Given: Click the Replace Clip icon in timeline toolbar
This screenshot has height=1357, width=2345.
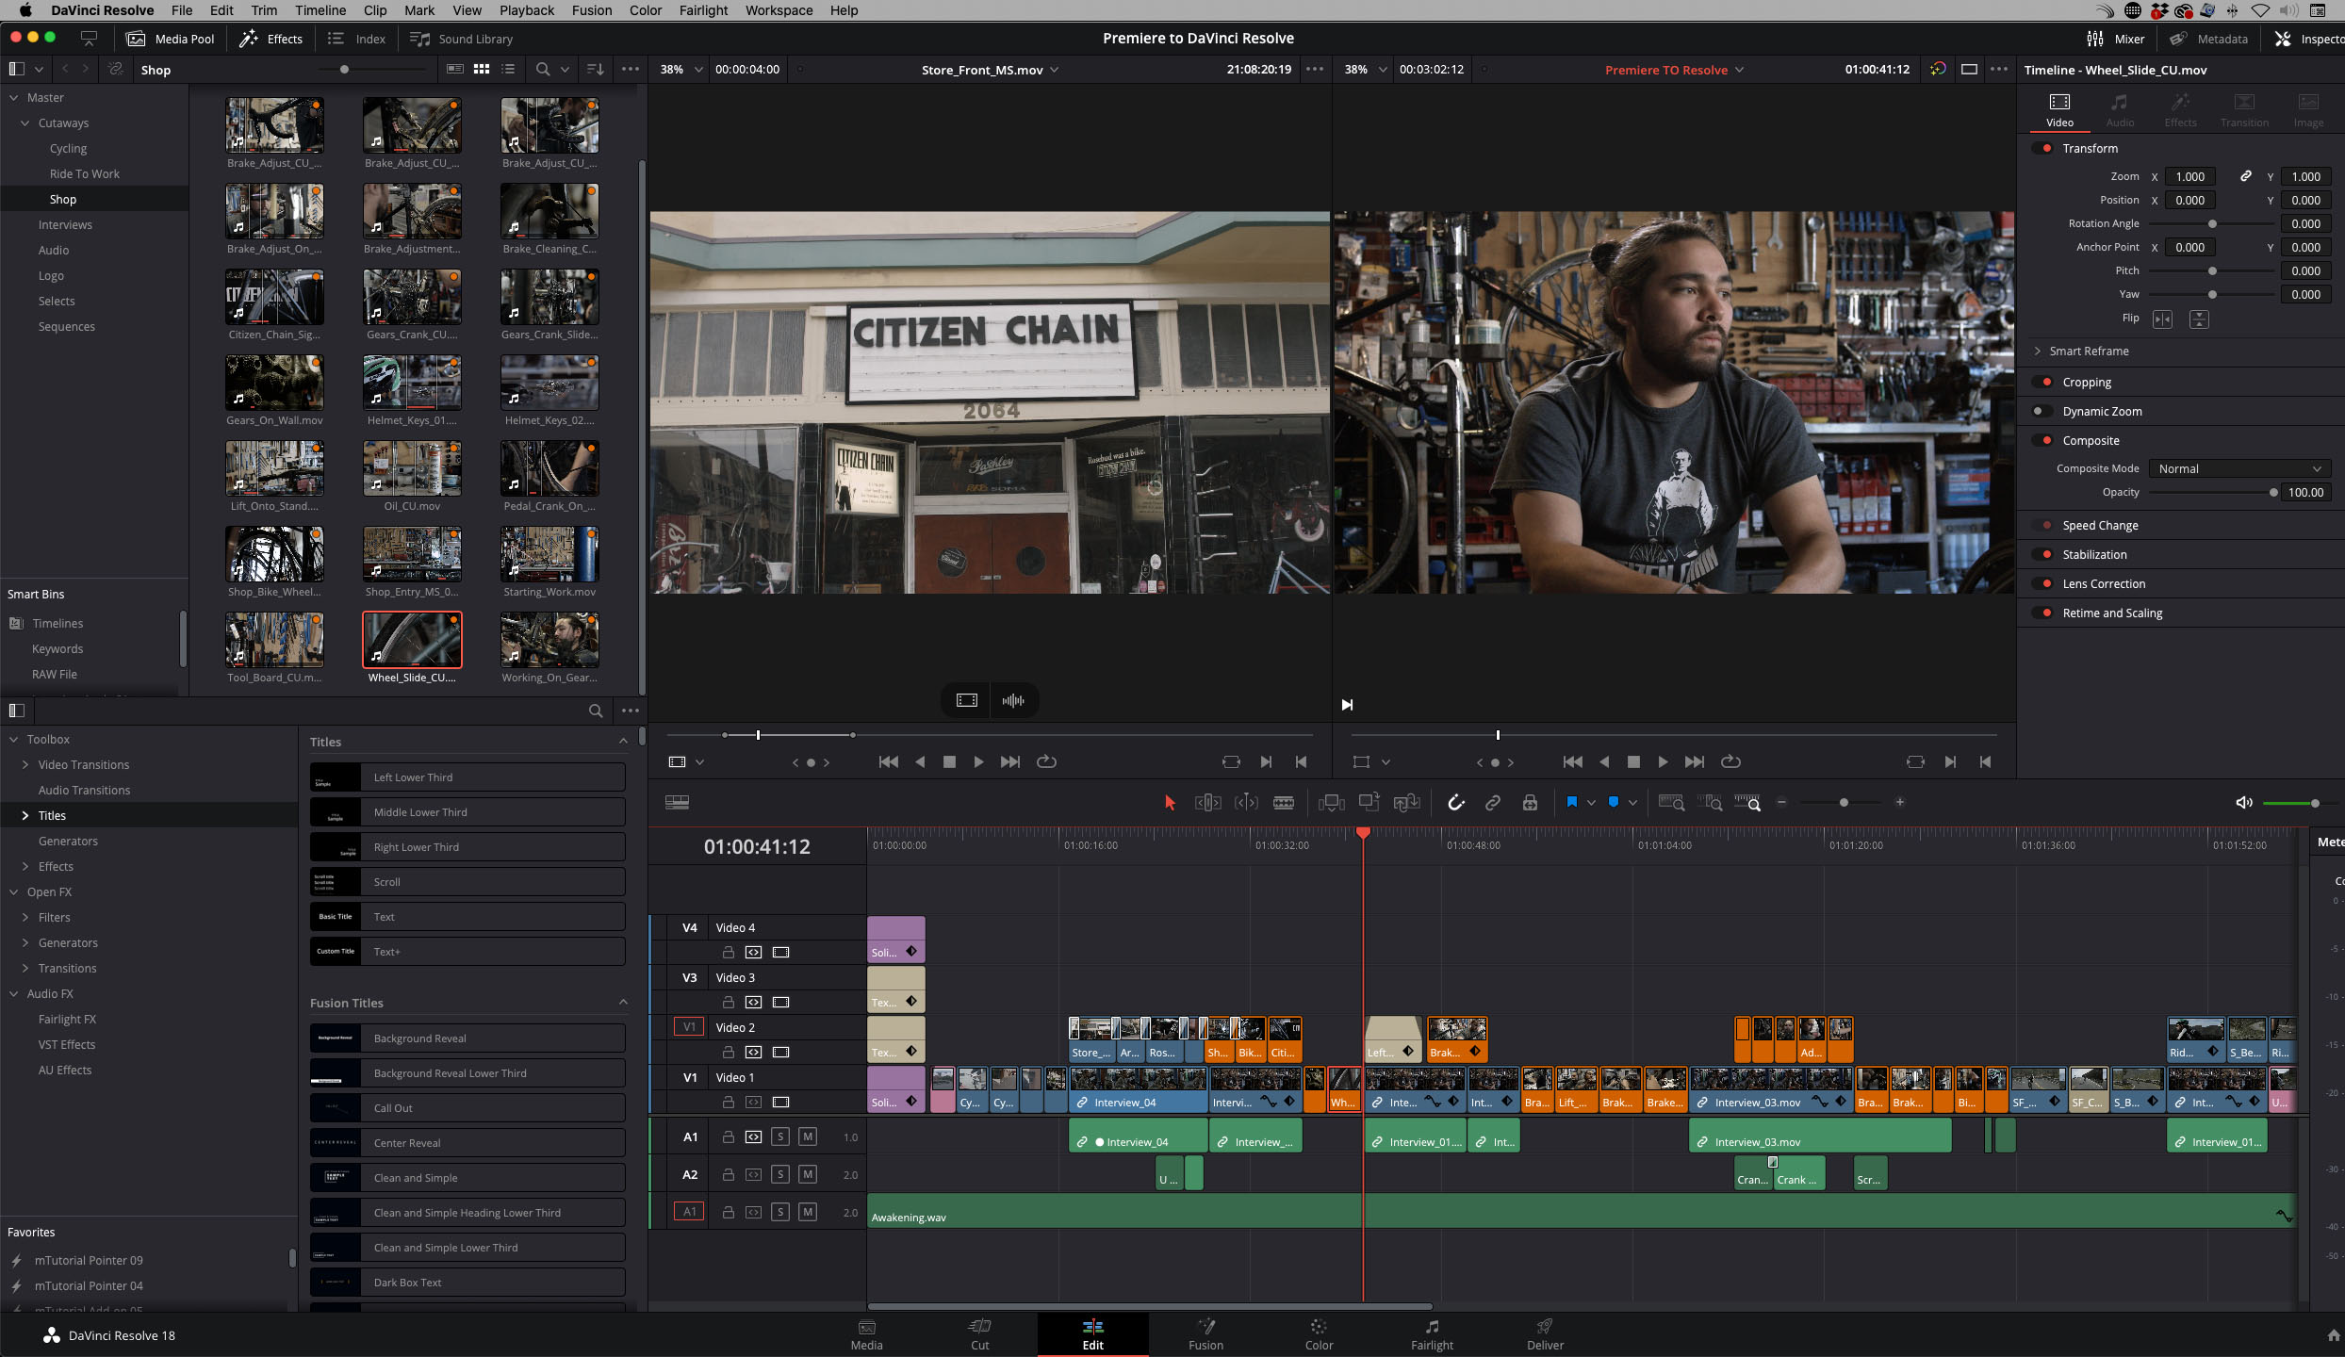Looking at the screenshot, I should (1407, 802).
